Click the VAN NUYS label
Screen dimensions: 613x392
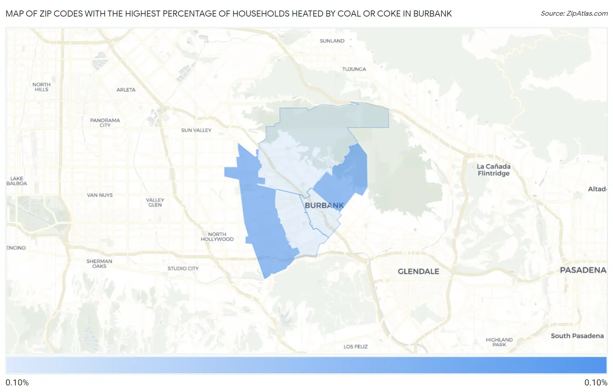(99, 195)
